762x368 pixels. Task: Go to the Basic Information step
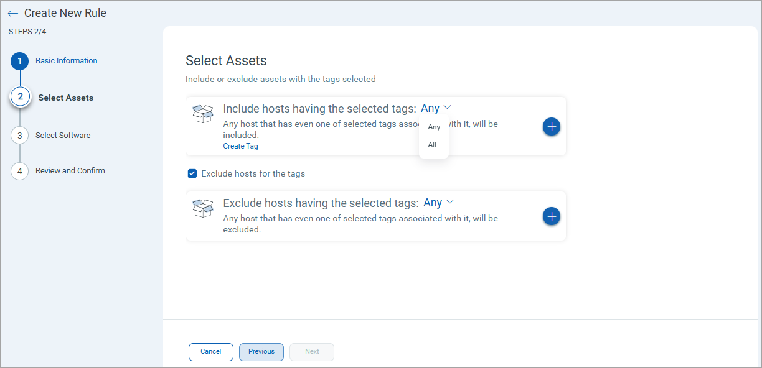66,61
